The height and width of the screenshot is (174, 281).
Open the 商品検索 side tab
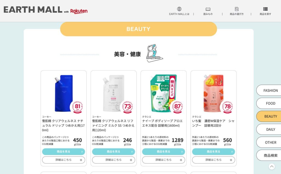pos(269,155)
